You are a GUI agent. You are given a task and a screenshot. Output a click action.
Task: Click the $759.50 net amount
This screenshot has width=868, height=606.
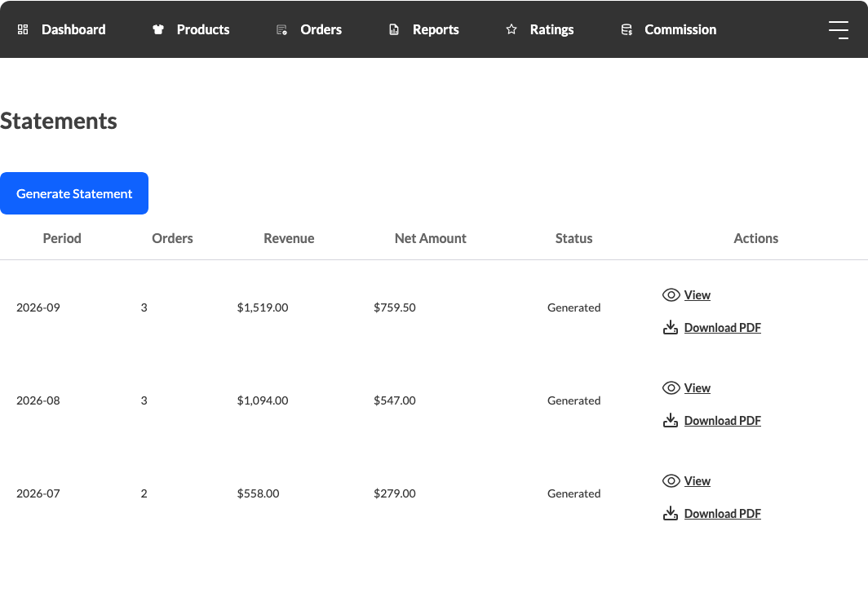395,307
